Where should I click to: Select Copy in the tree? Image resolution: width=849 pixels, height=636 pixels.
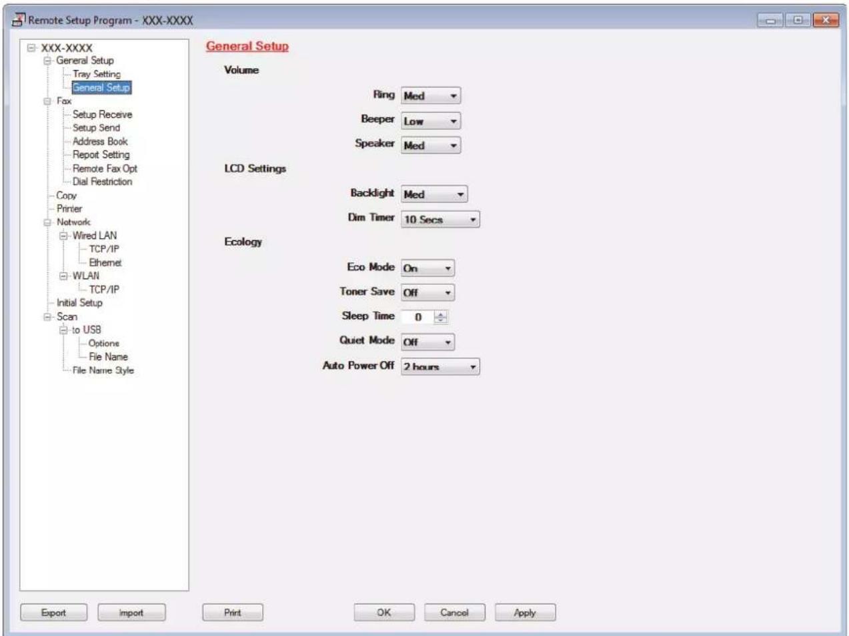click(66, 196)
